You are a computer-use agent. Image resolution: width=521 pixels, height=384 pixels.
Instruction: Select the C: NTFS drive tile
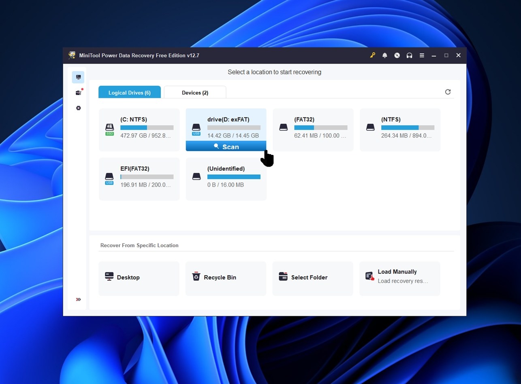tap(139, 130)
